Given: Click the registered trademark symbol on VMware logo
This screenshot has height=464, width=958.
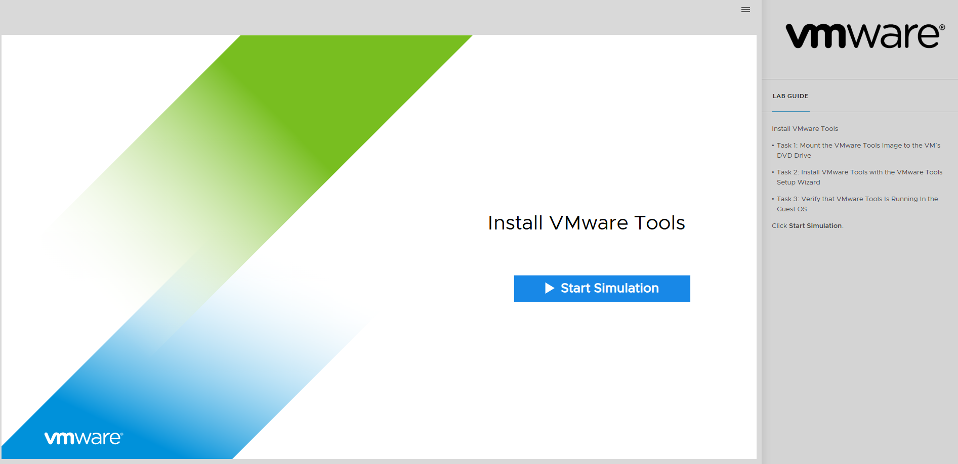Looking at the screenshot, I should tap(942, 26).
